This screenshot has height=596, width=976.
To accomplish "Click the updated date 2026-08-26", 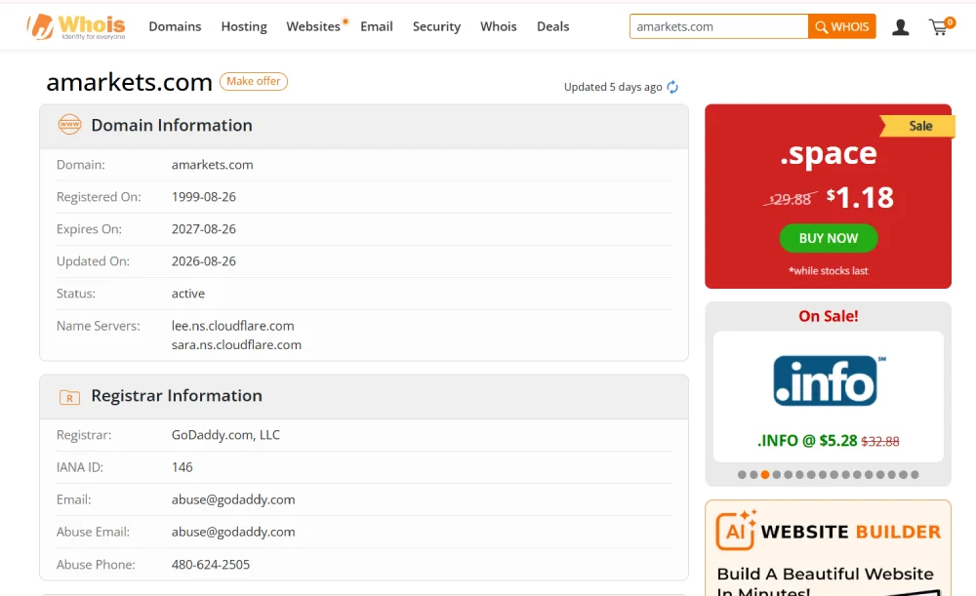I will (204, 261).
